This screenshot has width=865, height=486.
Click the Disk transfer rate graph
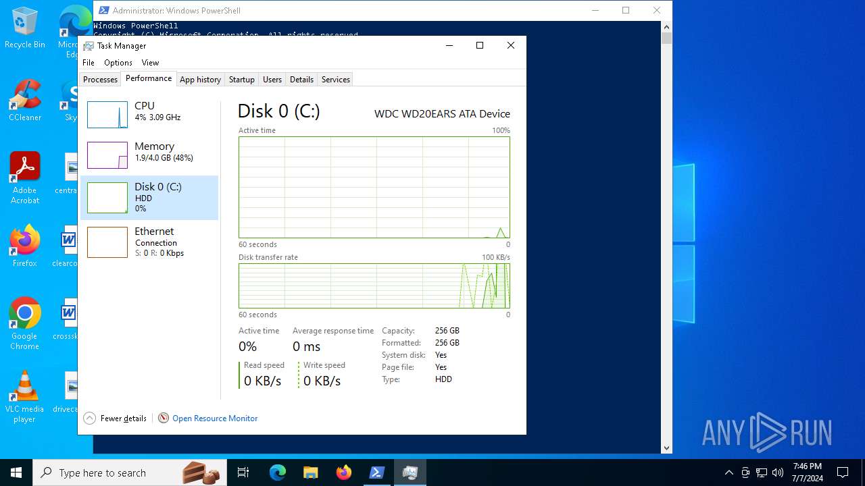click(x=374, y=286)
